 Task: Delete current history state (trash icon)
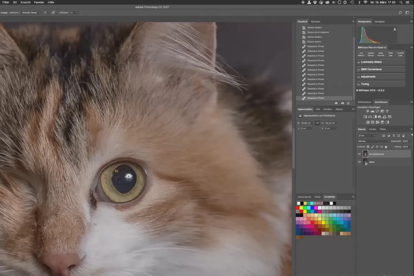(x=348, y=103)
